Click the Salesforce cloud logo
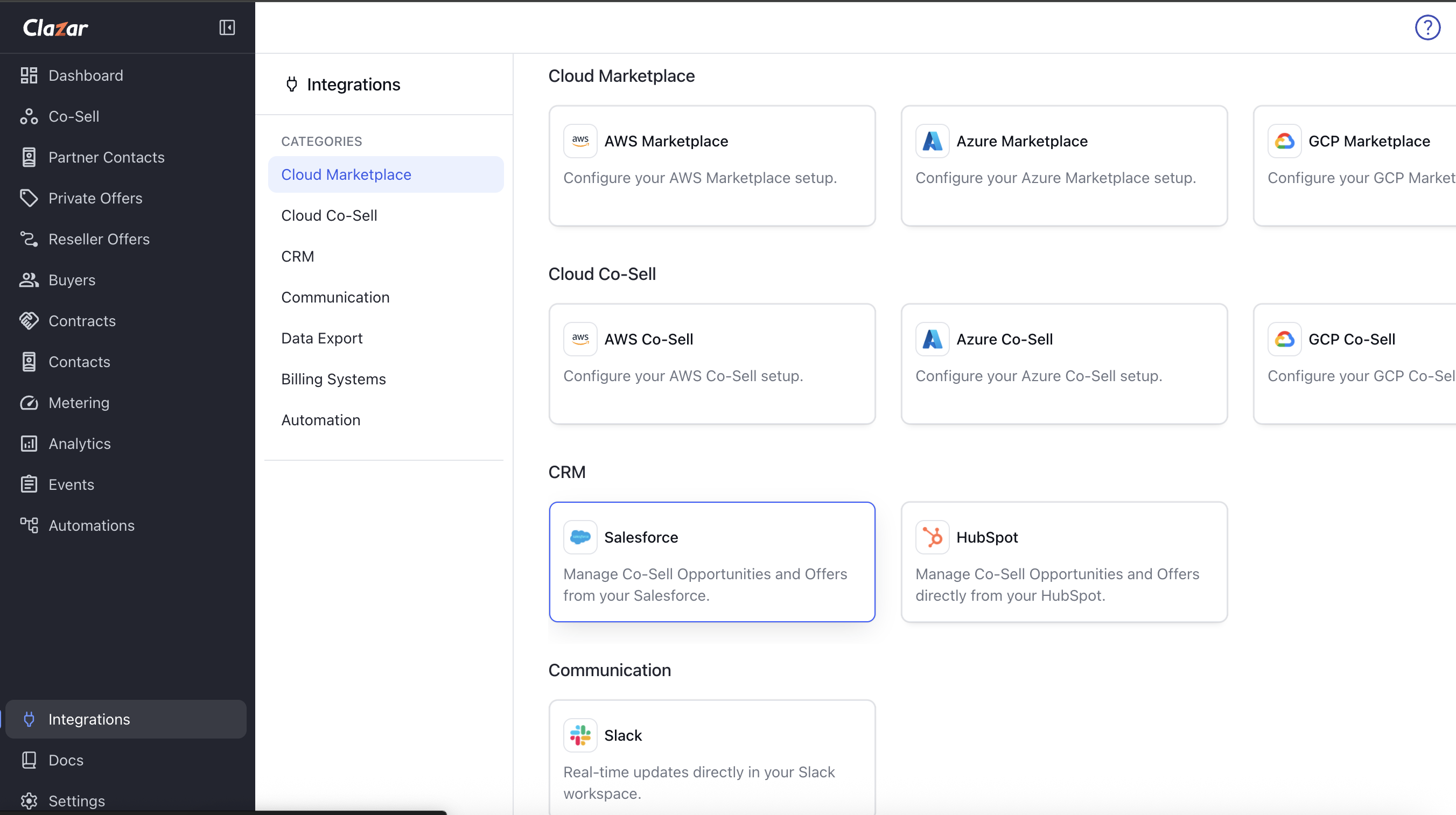 click(580, 537)
